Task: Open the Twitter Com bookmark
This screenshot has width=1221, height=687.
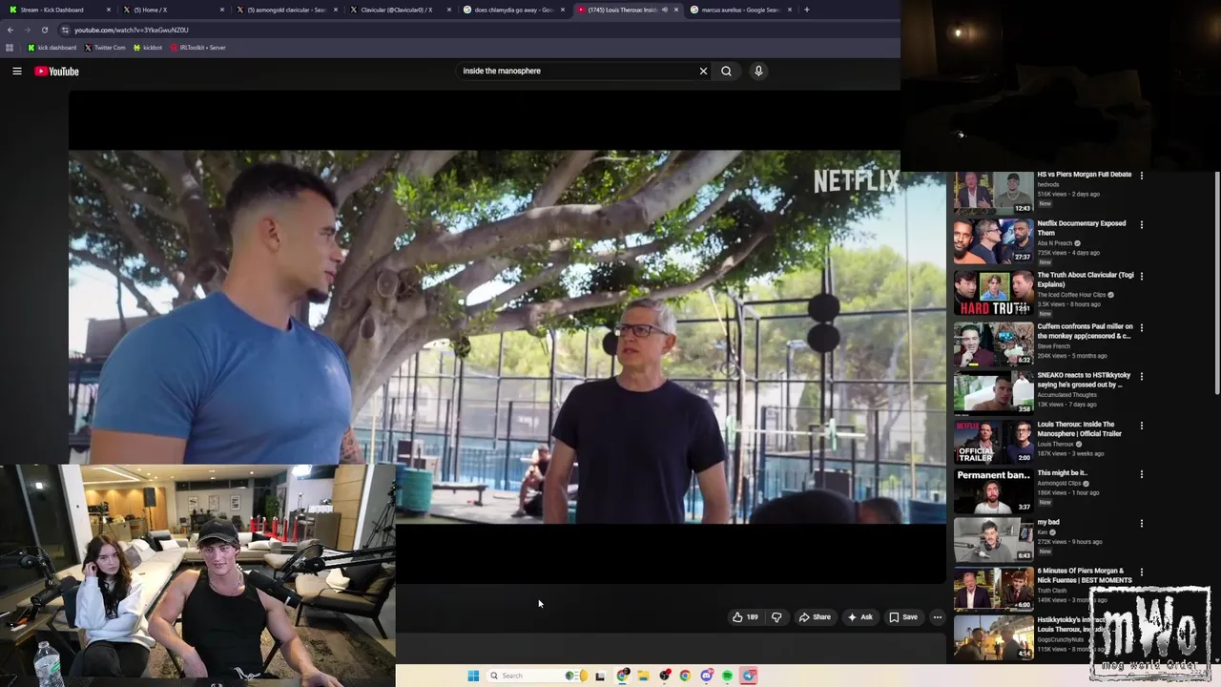Action: (x=105, y=48)
